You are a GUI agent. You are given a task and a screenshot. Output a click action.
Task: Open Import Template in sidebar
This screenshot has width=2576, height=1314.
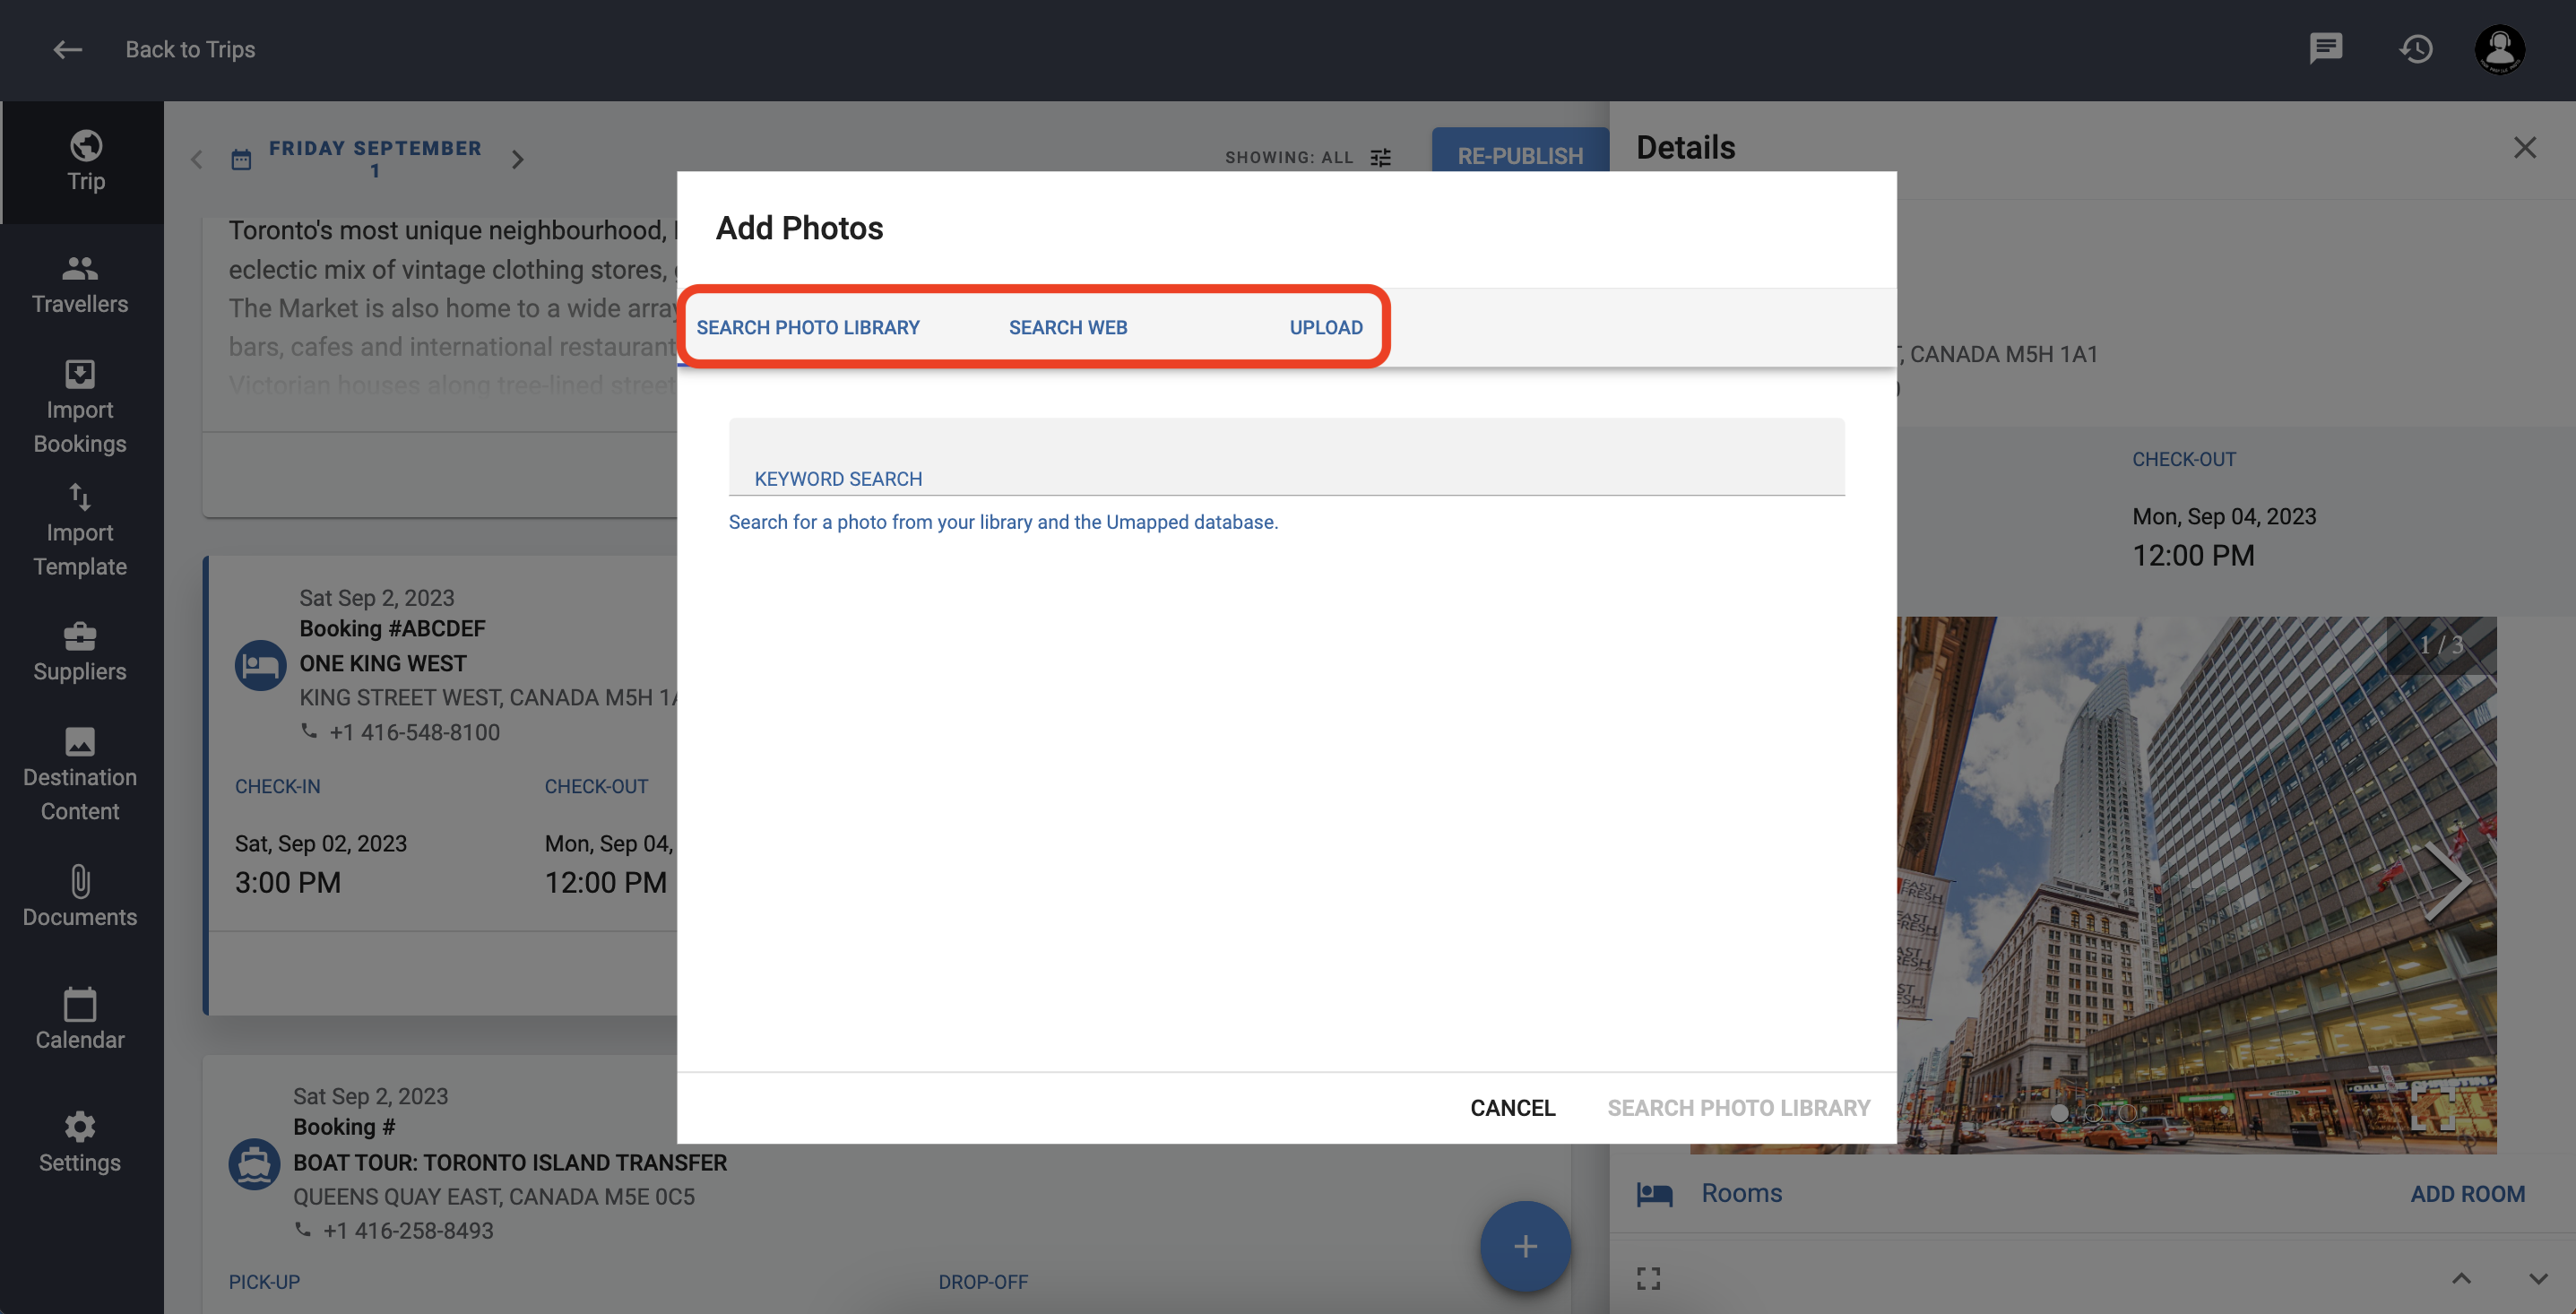[80, 530]
